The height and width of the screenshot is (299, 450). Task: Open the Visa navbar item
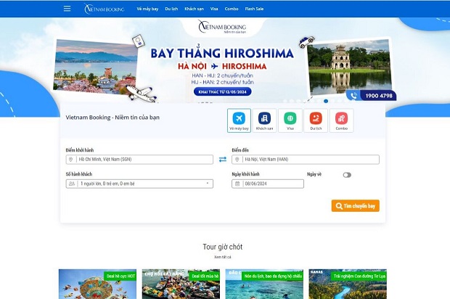tap(214, 9)
